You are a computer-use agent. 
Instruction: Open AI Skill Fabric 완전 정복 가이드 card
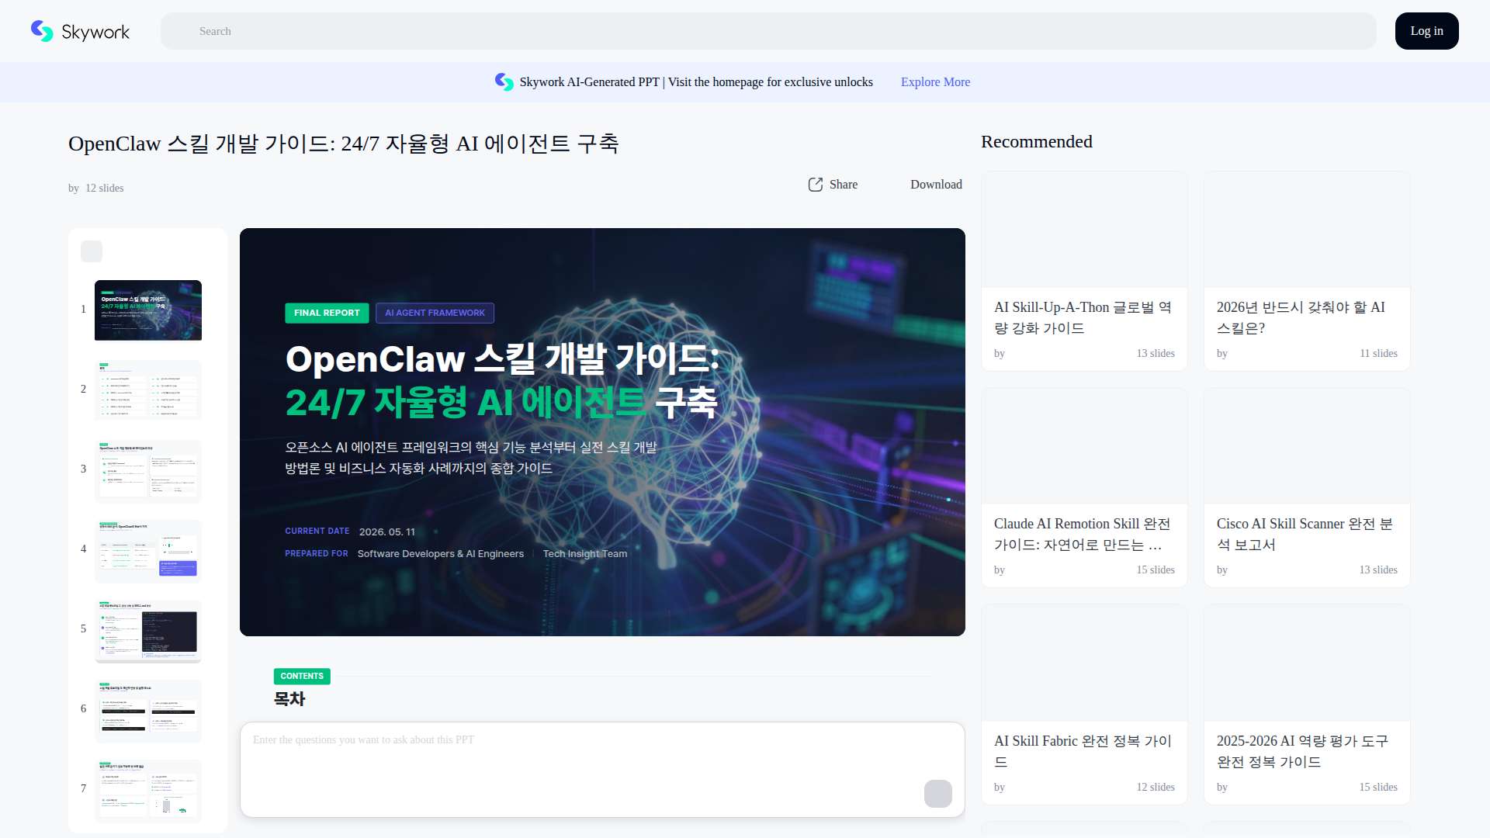click(1084, 705)
